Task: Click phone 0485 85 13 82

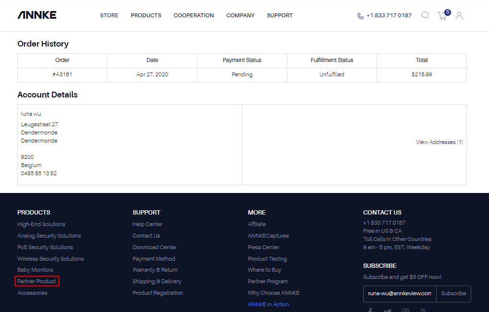Action: (39, 173)
